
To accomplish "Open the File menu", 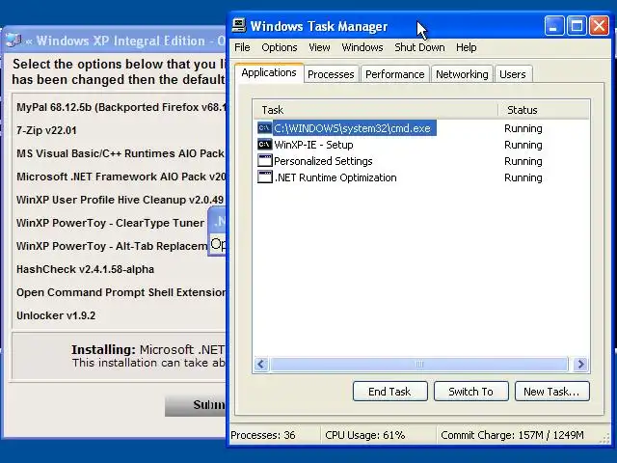I will pos(242,47).
